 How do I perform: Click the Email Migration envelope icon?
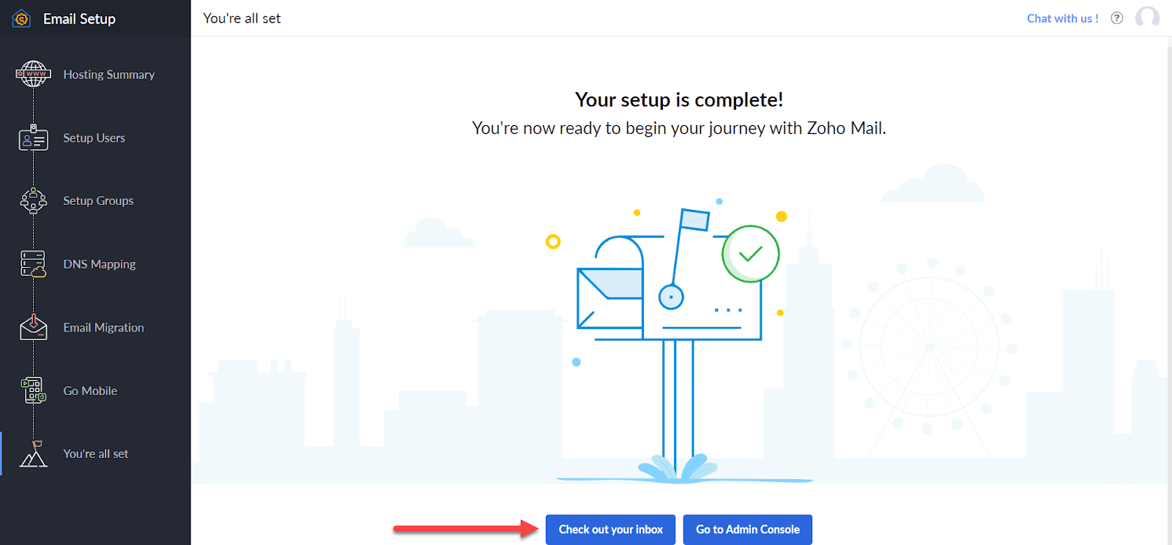[x=33, y=327]
